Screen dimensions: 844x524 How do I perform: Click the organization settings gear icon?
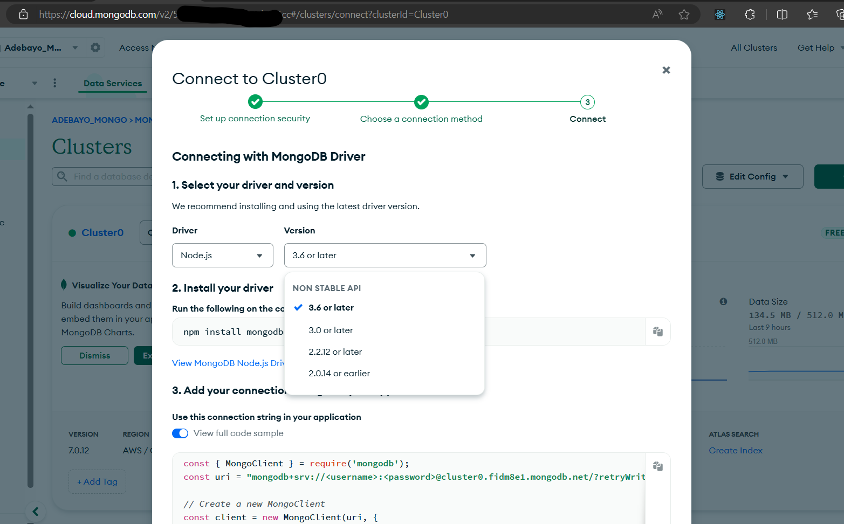pos(95,47)
